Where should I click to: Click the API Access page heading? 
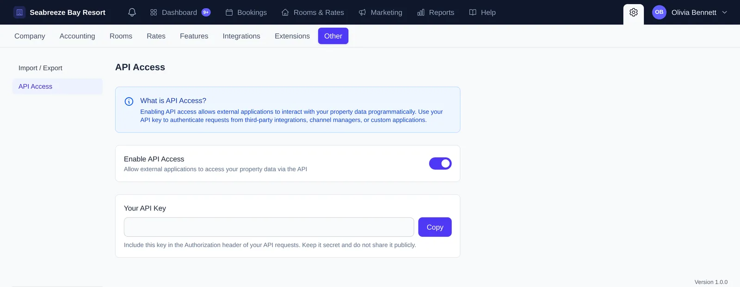(x=140, y=67)
